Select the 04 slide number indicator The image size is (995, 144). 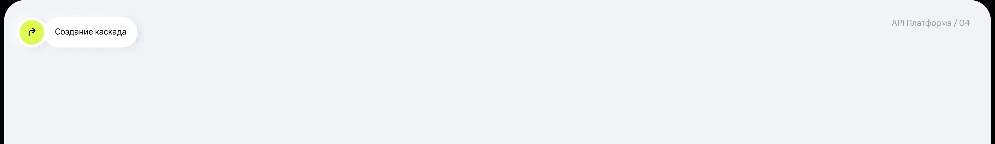pyautogui.click(x=964, y=23)
